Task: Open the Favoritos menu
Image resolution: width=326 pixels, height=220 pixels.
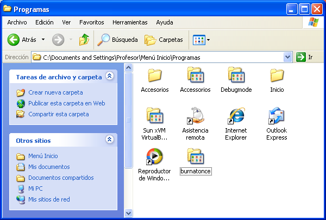Action: [x=91, y=22]
